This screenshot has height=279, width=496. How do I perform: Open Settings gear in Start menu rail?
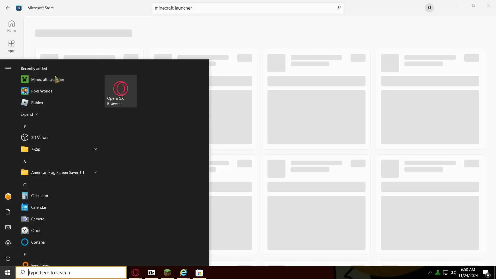click(x=8, y=243)
